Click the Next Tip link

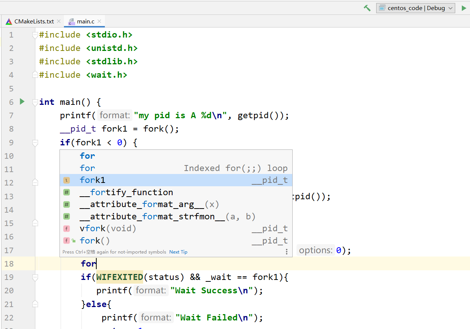(178, 252)
